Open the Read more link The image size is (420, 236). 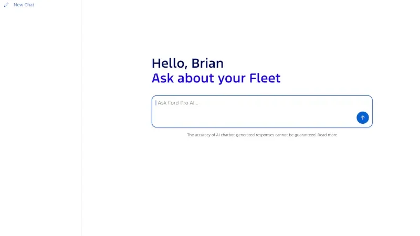[x=327, y=135]
